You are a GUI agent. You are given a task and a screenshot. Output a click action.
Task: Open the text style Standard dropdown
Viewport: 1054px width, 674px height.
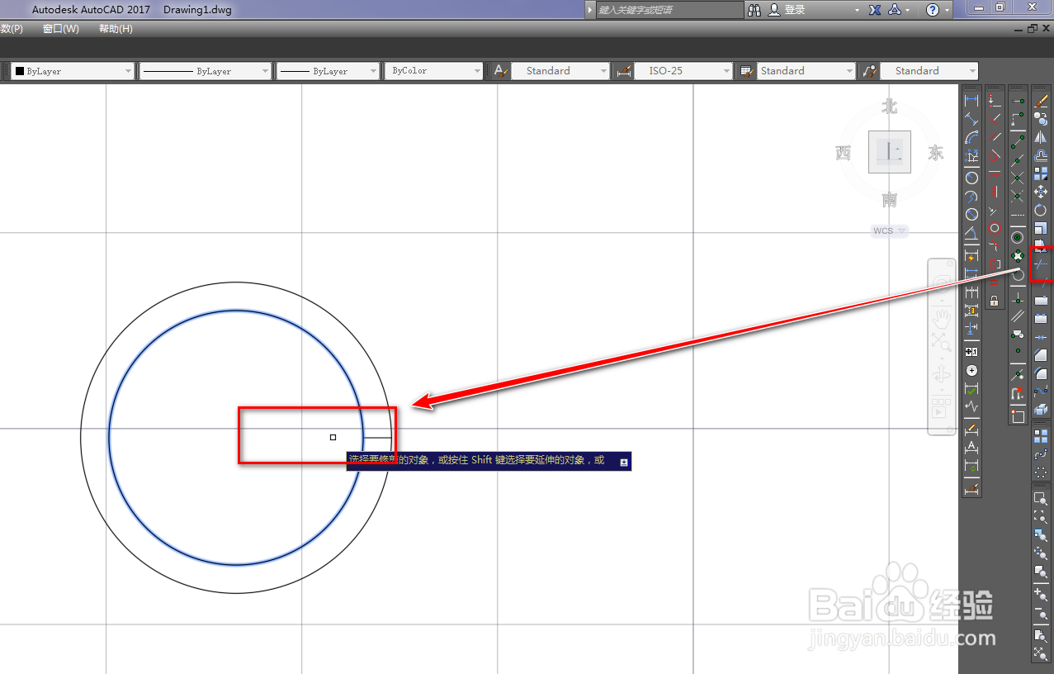click(561, 71)
